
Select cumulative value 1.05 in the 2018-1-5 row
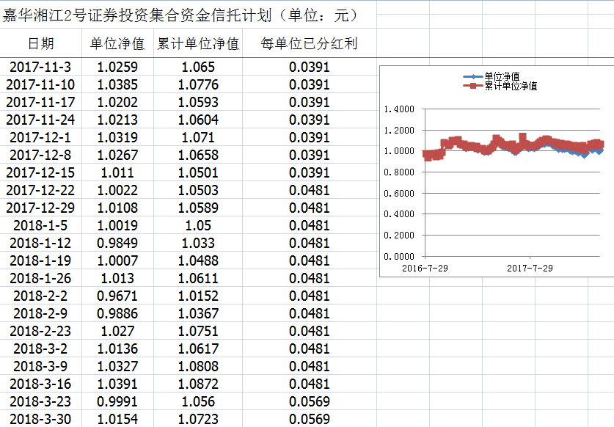198,225
